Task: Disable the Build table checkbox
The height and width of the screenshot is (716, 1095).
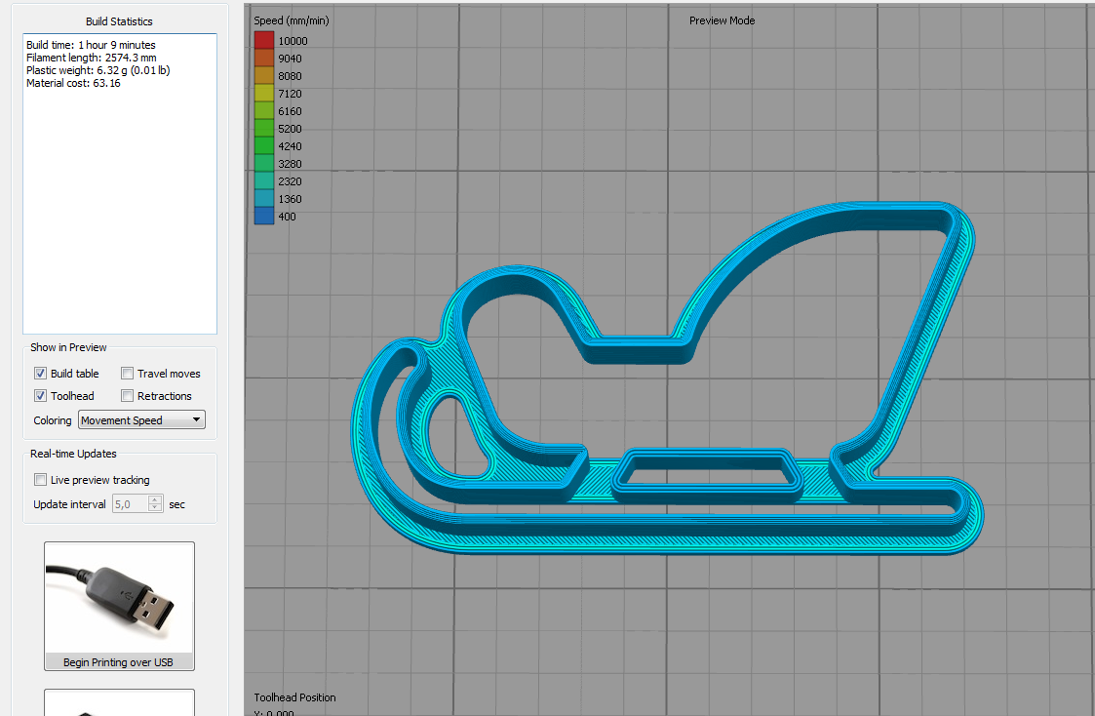Action: coord(40,374)
